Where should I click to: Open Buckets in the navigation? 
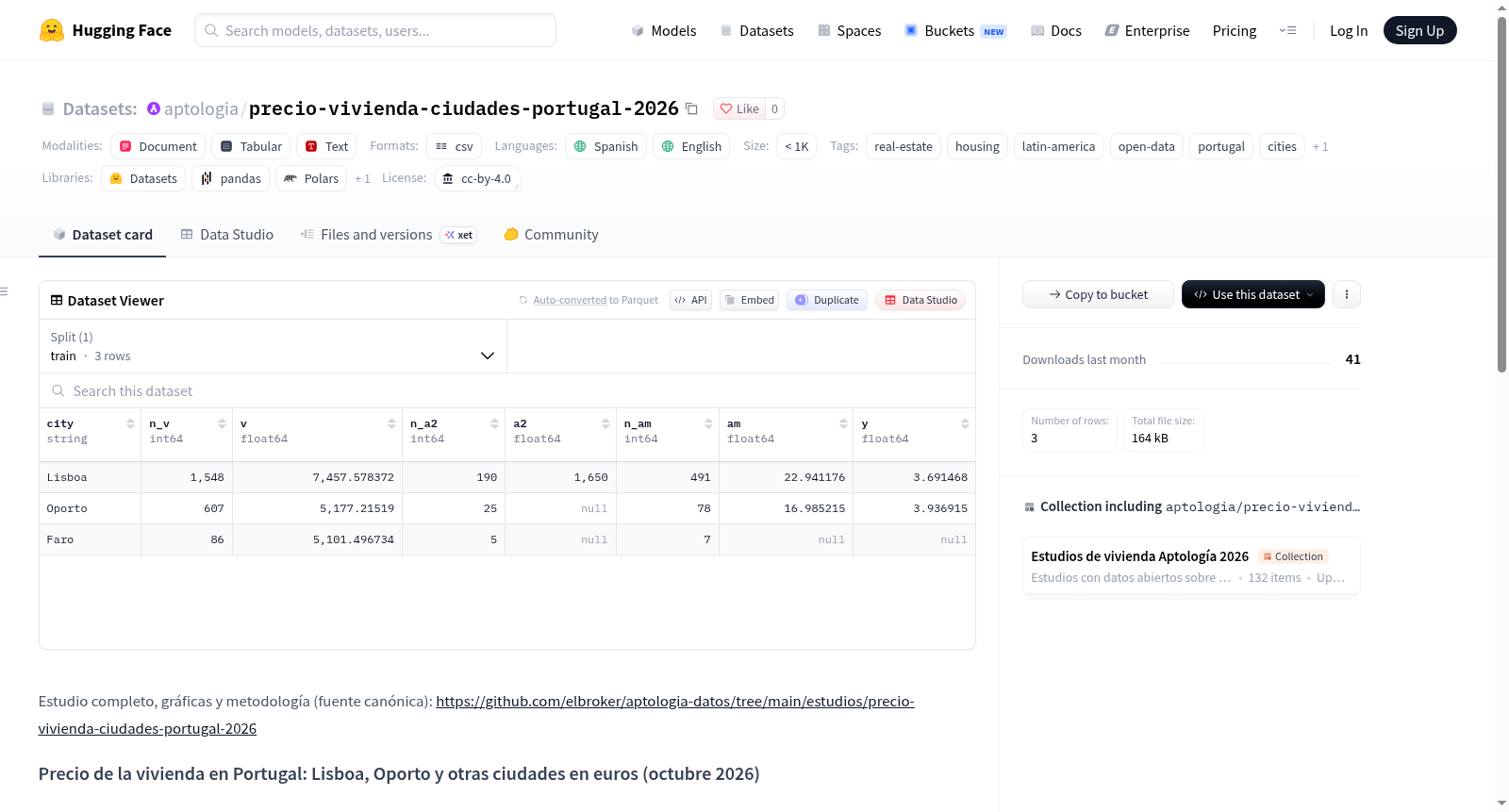point(955,30)
